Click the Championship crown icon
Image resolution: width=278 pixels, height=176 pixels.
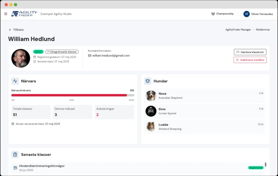(213, 14)
